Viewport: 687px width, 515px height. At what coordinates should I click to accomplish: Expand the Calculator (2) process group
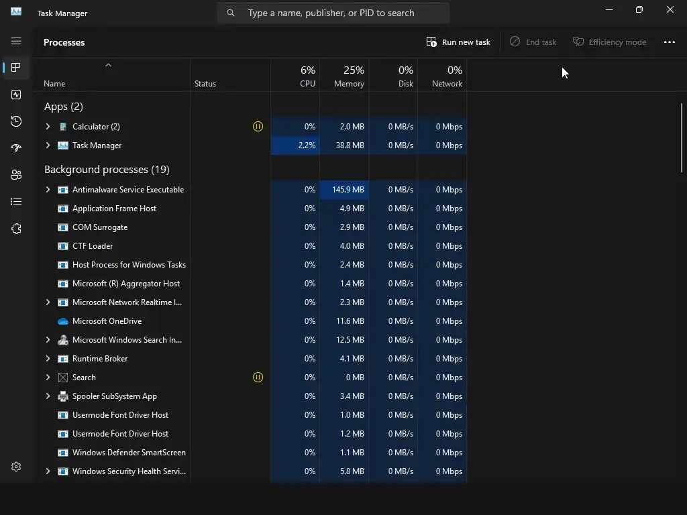[48, 127]
